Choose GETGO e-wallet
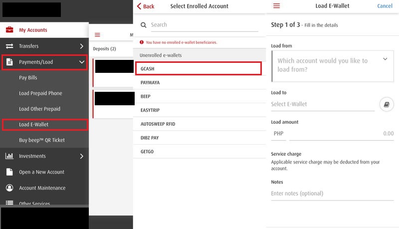Image resolution: width=399 pixels, height=229 pixels. tap(199, 151)
